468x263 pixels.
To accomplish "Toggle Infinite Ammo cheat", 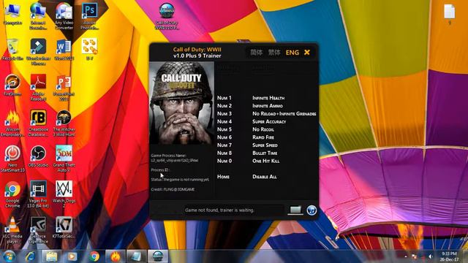I will pyautogui.click(x=268, y=105).
